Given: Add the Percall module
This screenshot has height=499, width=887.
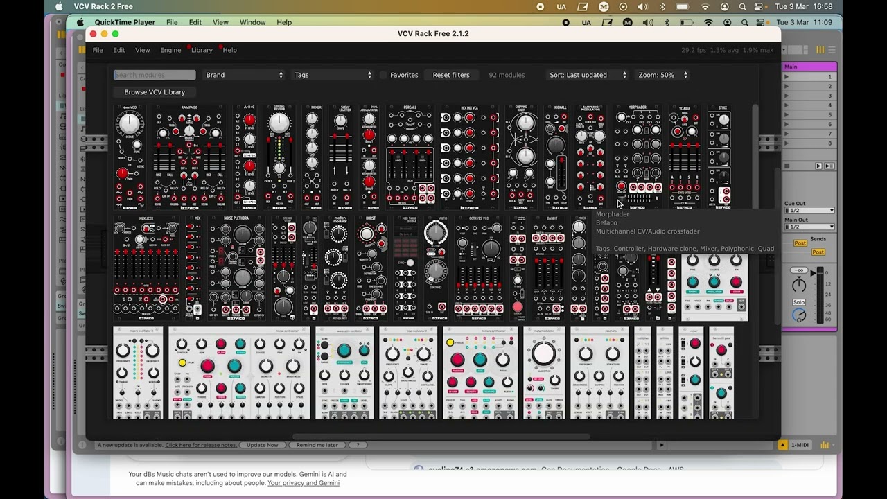Looking at the screenshot, I should (410, 157).
